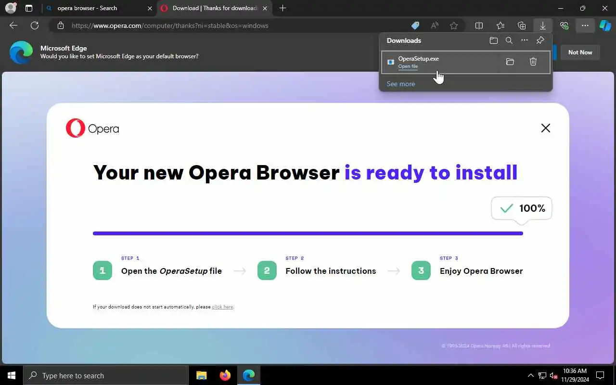Viewport: 616px width, 385px height.
Task: Open File Explorer from taskbar
Action: point(201,375)
